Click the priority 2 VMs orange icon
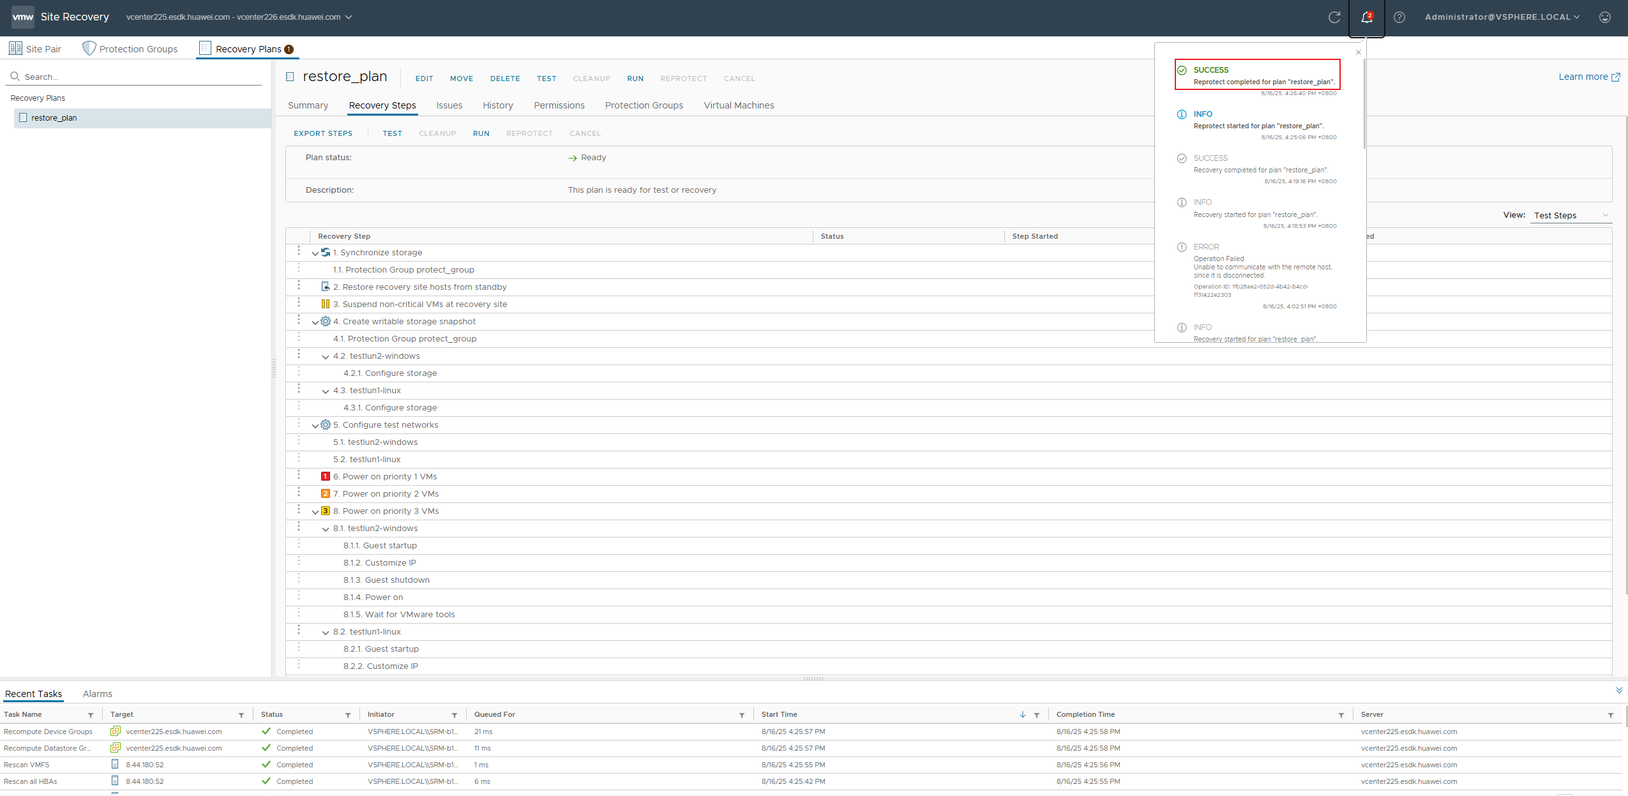Image resolution: width=1628 pixels, height=796 pixels. (x=326, y=493)
